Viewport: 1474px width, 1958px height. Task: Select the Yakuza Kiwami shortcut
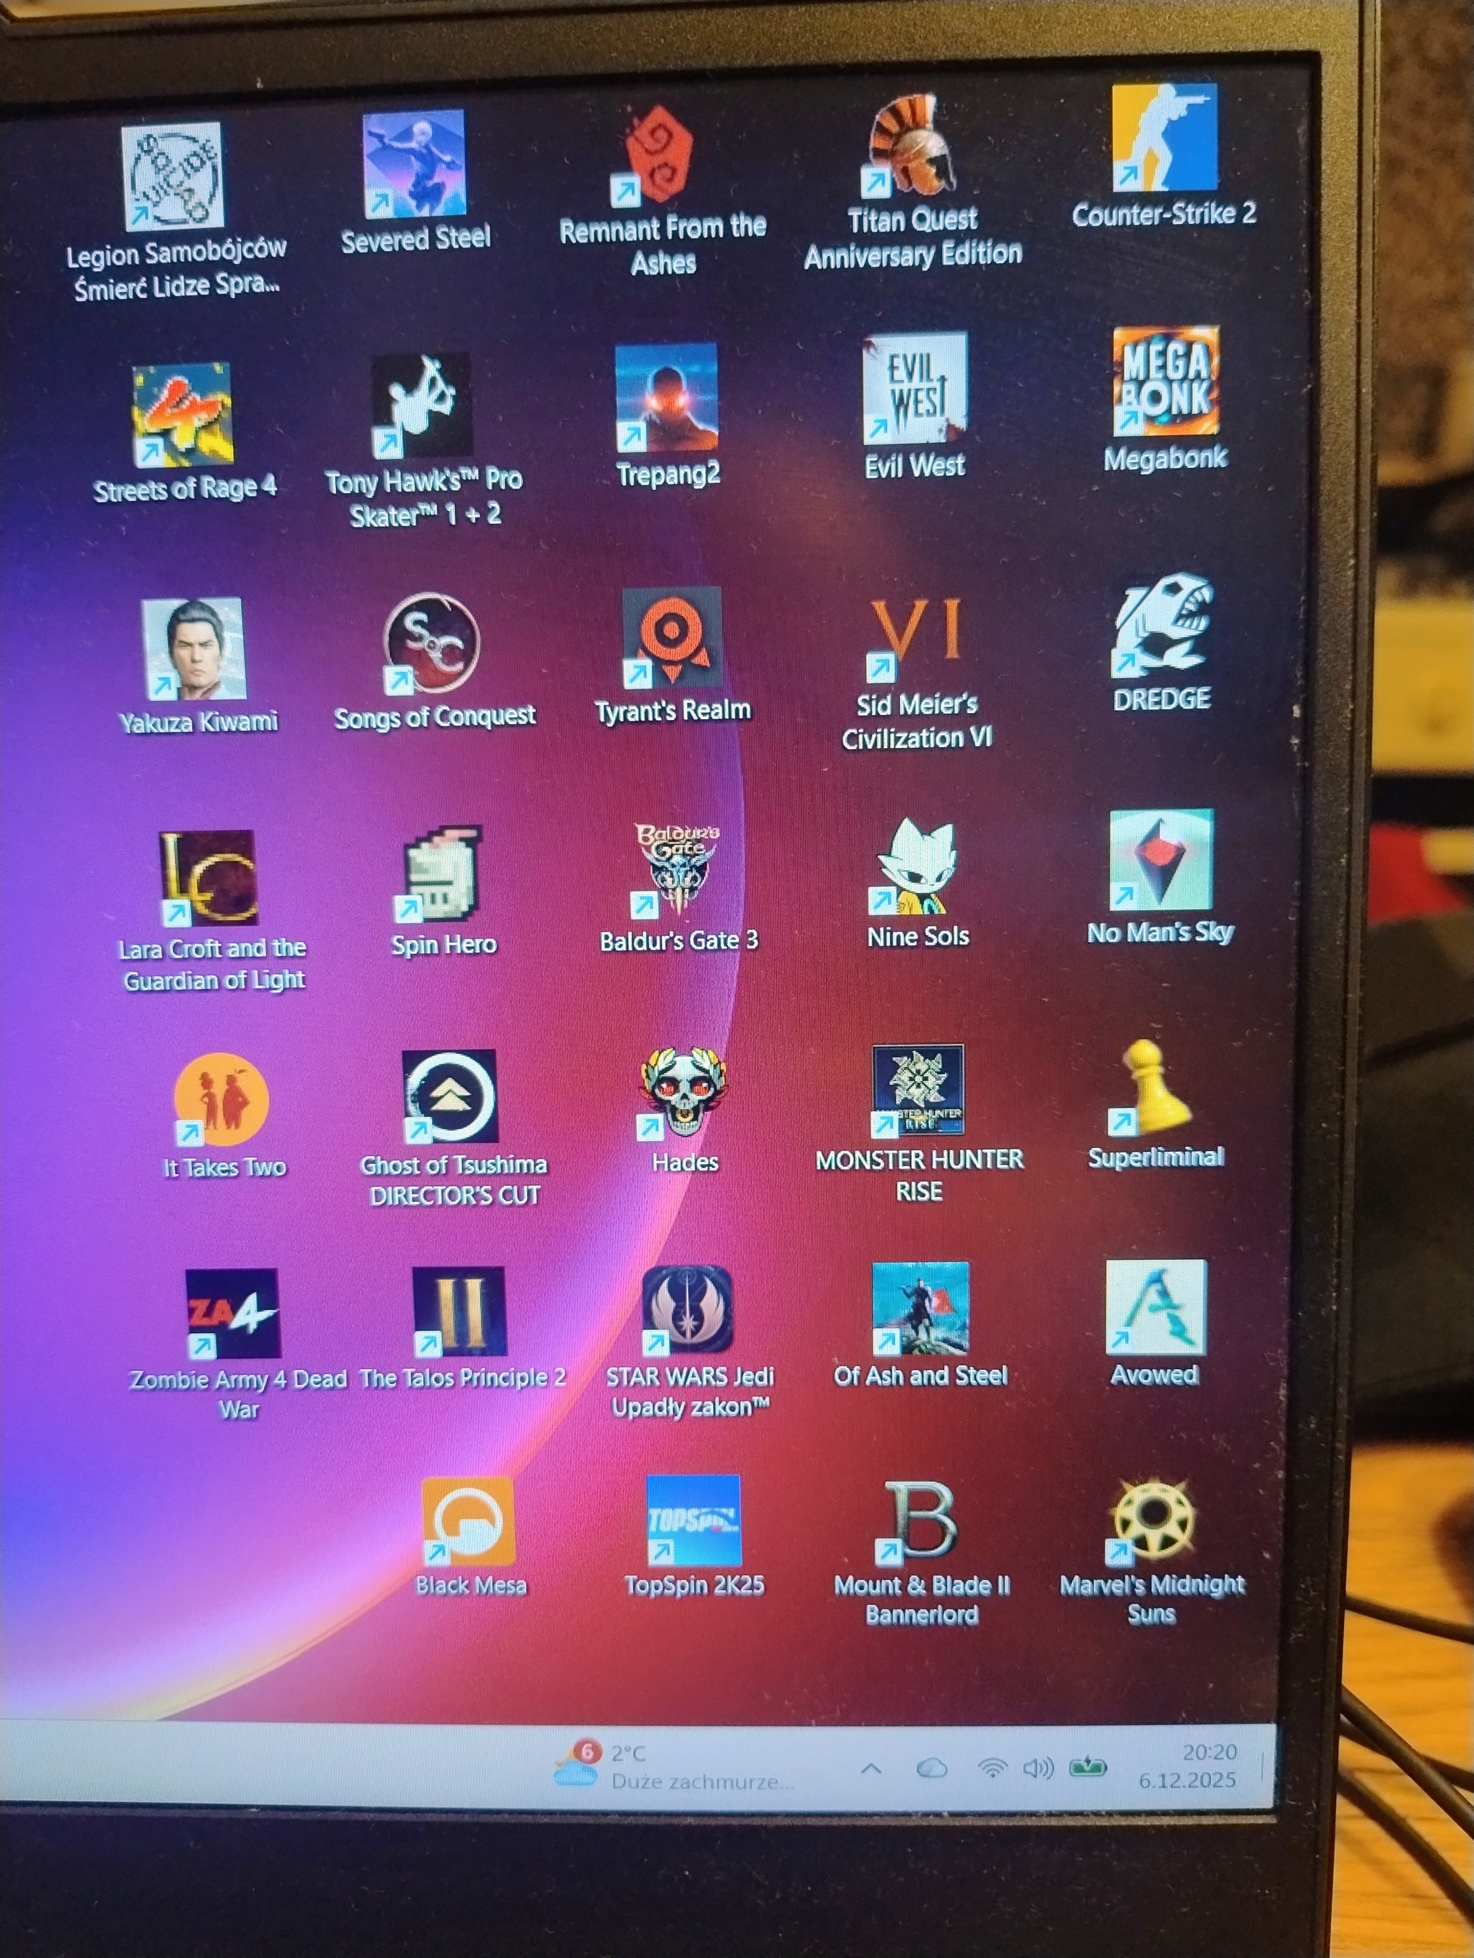[194, 649]
